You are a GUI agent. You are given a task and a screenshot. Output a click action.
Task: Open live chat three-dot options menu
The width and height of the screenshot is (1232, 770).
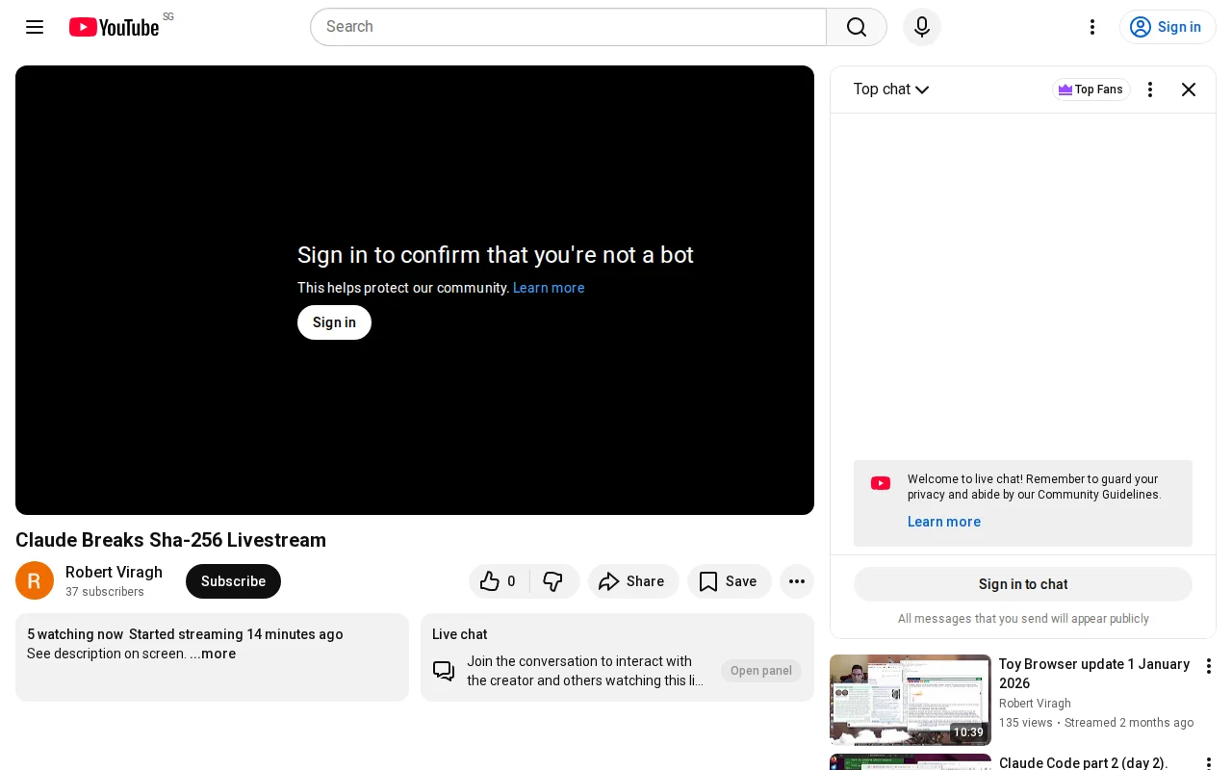point(1150,90)
